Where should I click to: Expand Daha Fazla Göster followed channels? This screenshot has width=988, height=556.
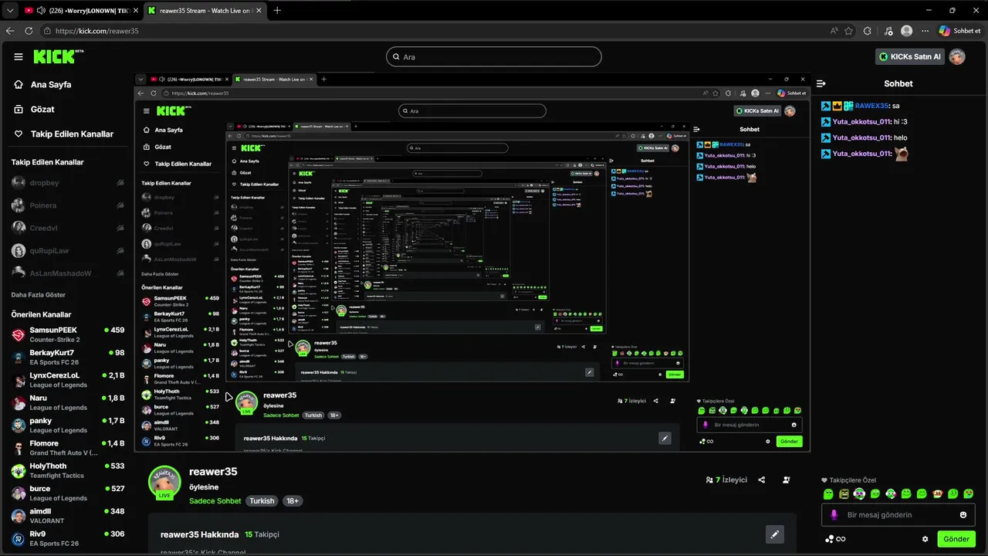[x=39, y=295]
